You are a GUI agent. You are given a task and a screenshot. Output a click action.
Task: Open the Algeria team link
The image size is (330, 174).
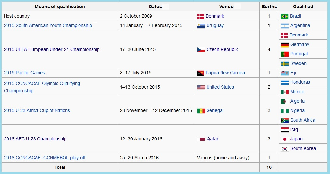[x=297, y=101]
